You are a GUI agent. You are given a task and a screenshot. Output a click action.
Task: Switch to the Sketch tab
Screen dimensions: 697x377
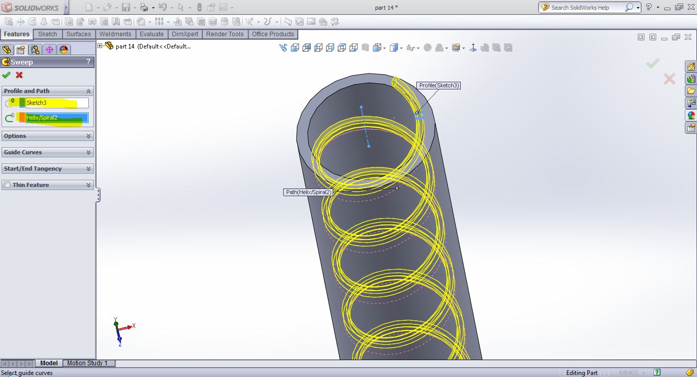(x=47, y=34)
